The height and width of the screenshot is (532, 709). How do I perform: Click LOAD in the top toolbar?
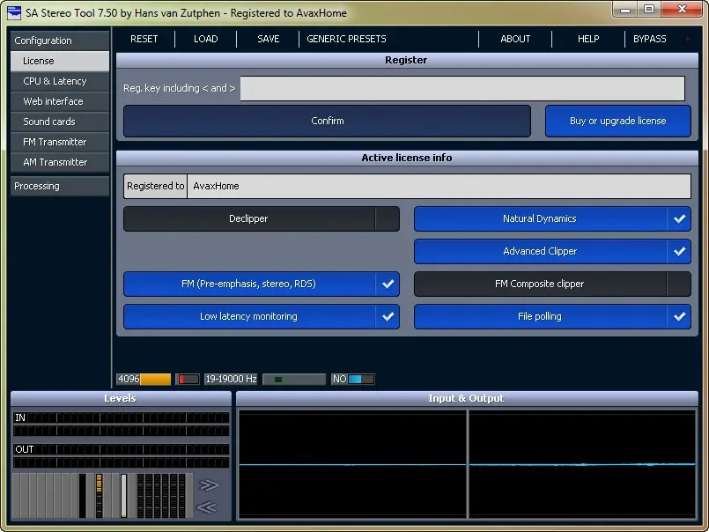[x=206, y=39]
